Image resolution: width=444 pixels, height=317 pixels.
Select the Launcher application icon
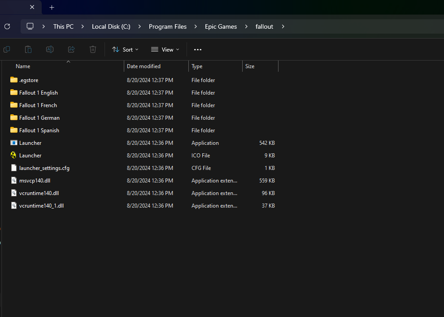pos(14,143)
